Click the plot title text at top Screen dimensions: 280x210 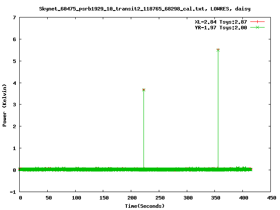tap(145, 9)
